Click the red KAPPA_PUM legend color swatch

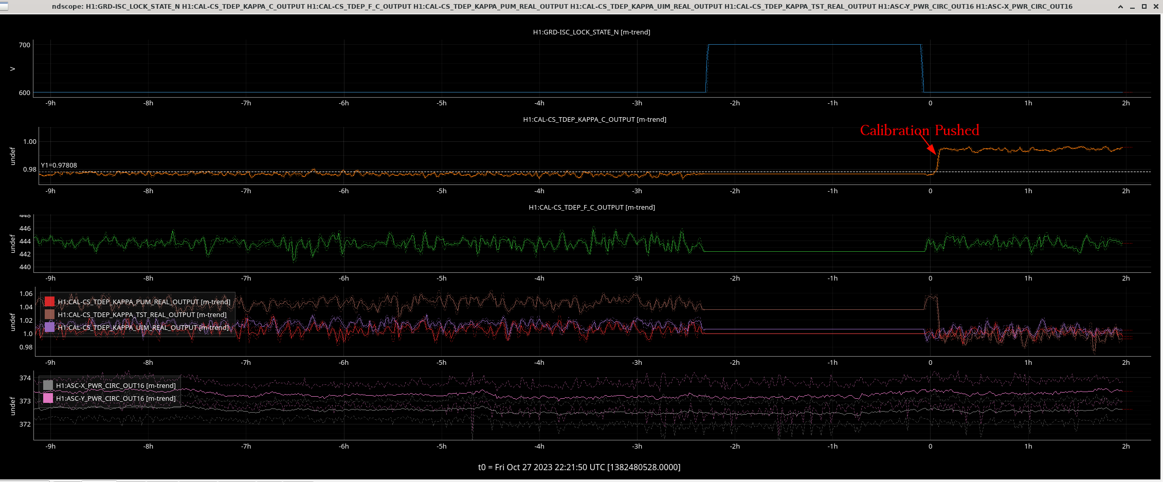(x=49, y=302)
